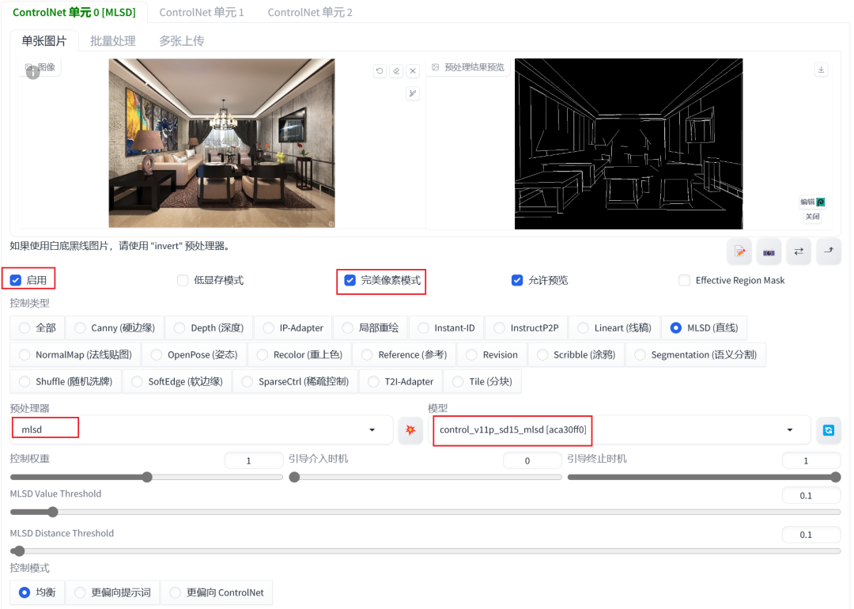Select the Depth (深度) control type

(209, 328)
